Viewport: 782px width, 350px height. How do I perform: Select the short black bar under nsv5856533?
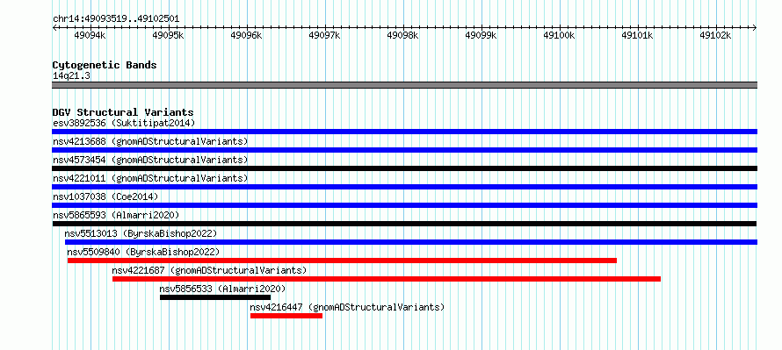215,297
